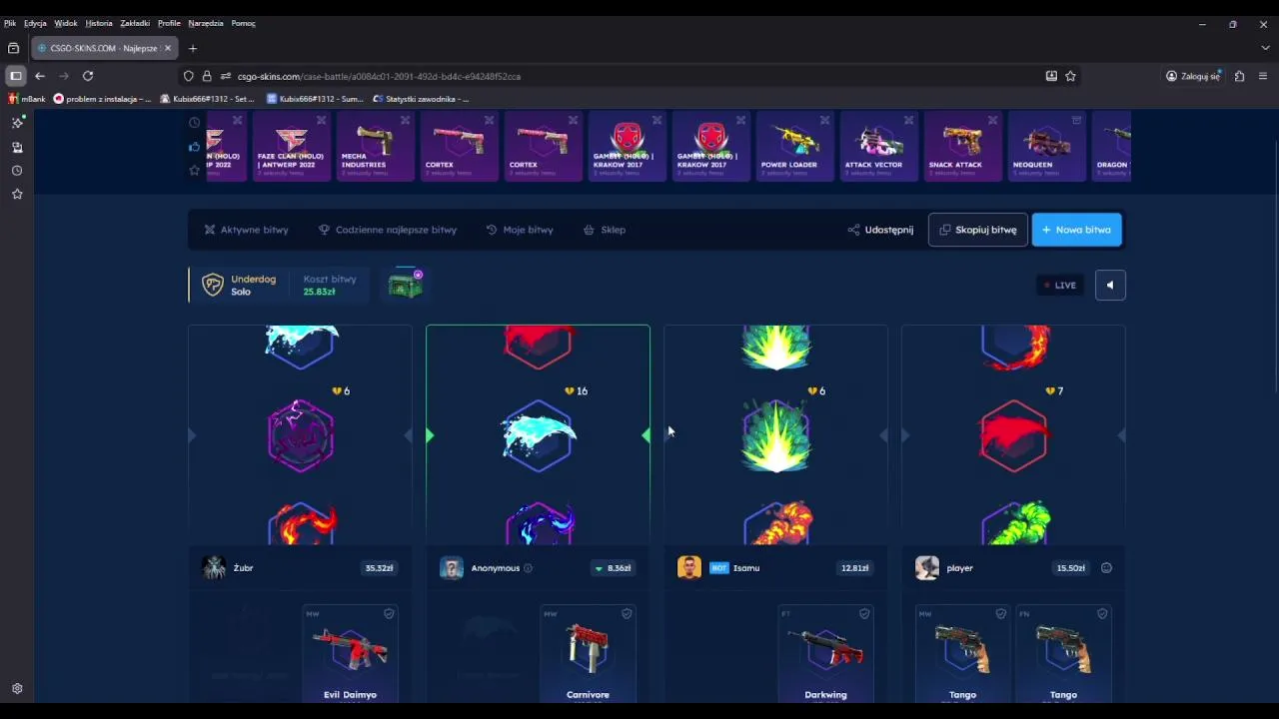Go to Aktywne bitwy tab
Viewport: 1279px width, 719px height.
point(246,230)
